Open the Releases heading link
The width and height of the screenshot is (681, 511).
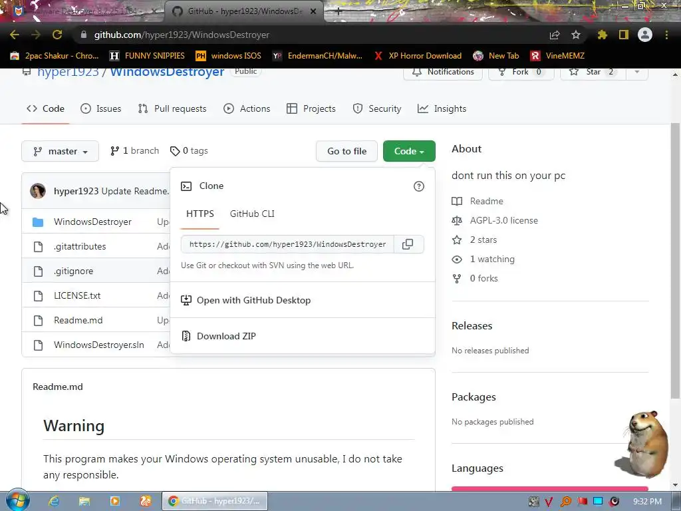(x=472, y=326)
